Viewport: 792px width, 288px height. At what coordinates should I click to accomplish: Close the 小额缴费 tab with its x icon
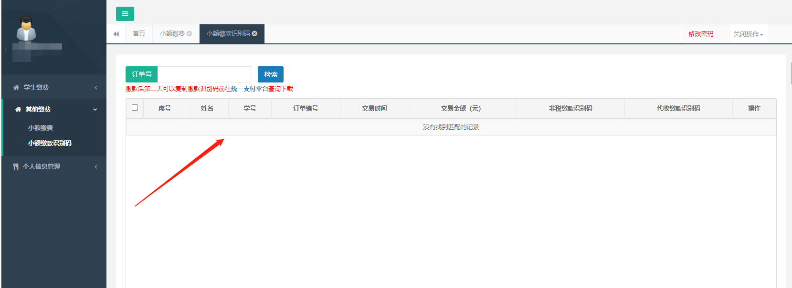click(x=190, y=33)
